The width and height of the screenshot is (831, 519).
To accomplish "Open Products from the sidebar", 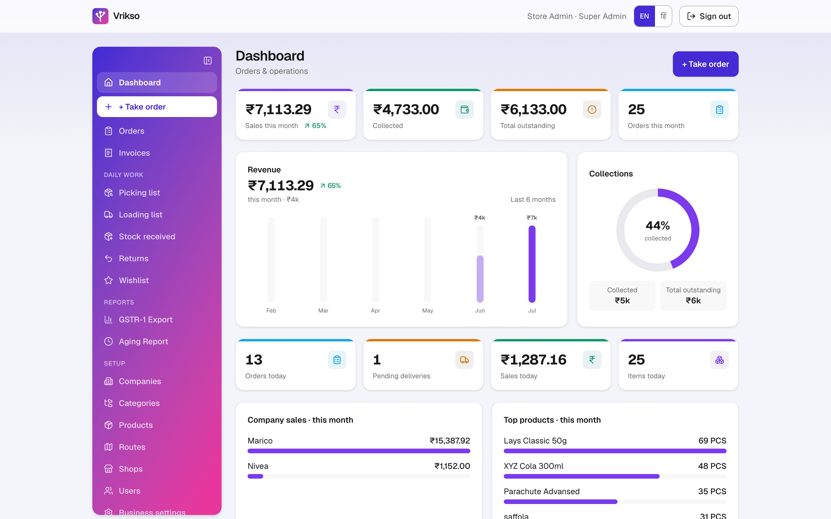I will (x=157, y=425).
